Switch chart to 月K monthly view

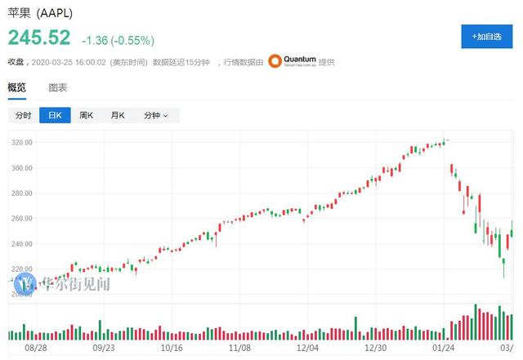pyautogui.click(x=118, y=116)
